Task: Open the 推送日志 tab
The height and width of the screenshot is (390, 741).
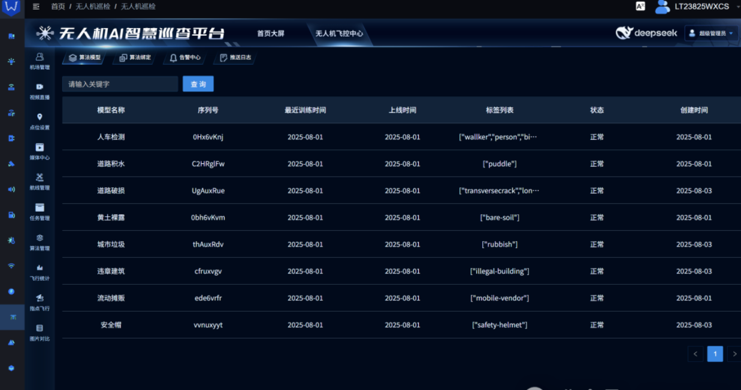Action: (235, 58)
